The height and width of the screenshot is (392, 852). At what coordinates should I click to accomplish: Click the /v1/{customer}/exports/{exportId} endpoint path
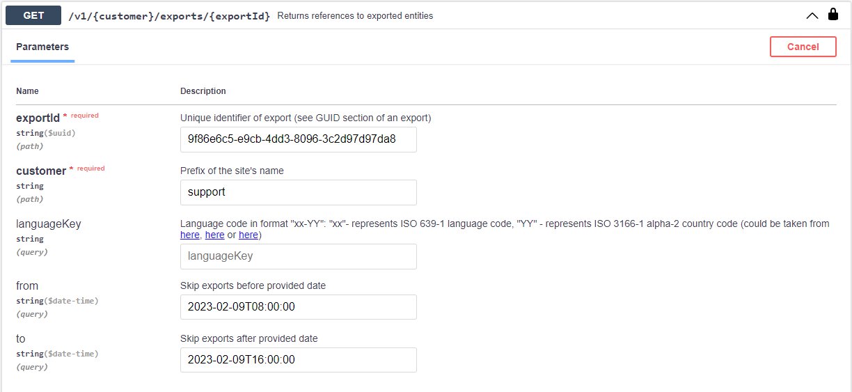[x=169, y=15]
